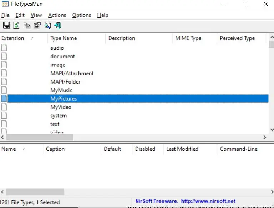Image resolution: width=274 pixels, height=208 pixels.
Task: Click the file icon beside MyVideo row
Action: [4, 107]
